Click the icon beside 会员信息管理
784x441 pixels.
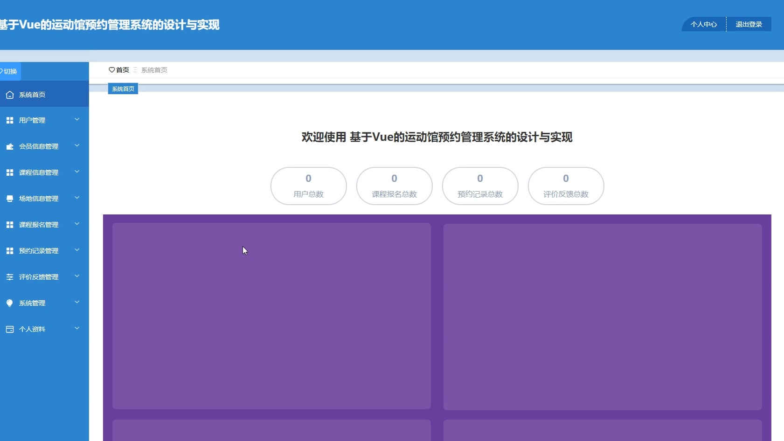click(10, 146)
